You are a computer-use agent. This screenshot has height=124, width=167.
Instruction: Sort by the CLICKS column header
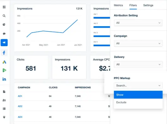tap(53, 88)
